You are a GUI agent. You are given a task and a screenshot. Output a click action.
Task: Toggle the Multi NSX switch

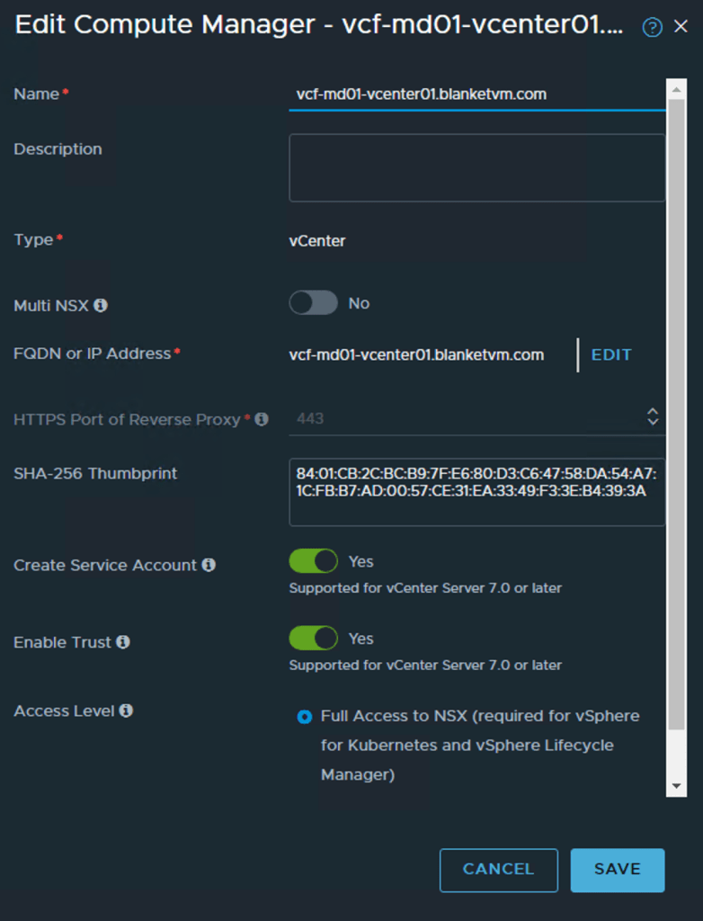[313, 303]
